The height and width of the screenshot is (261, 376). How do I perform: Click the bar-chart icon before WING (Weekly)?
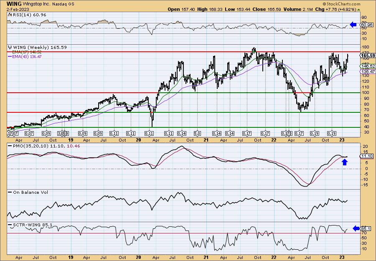click(x=10, y=47)
